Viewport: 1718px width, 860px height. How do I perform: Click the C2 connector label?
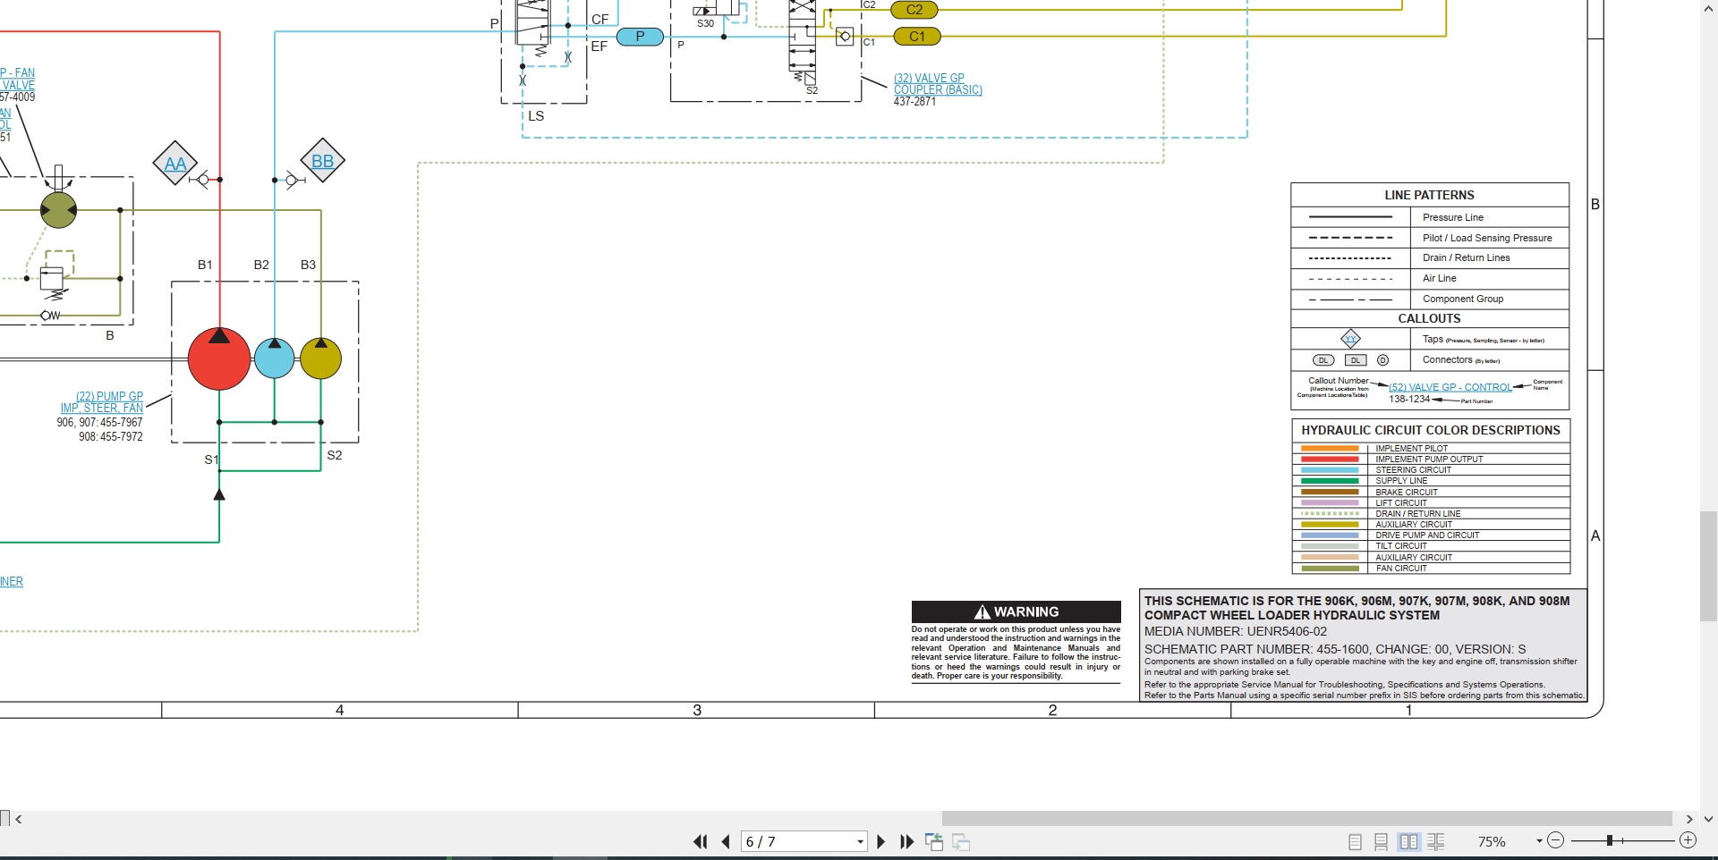click(x=914, y=10)
